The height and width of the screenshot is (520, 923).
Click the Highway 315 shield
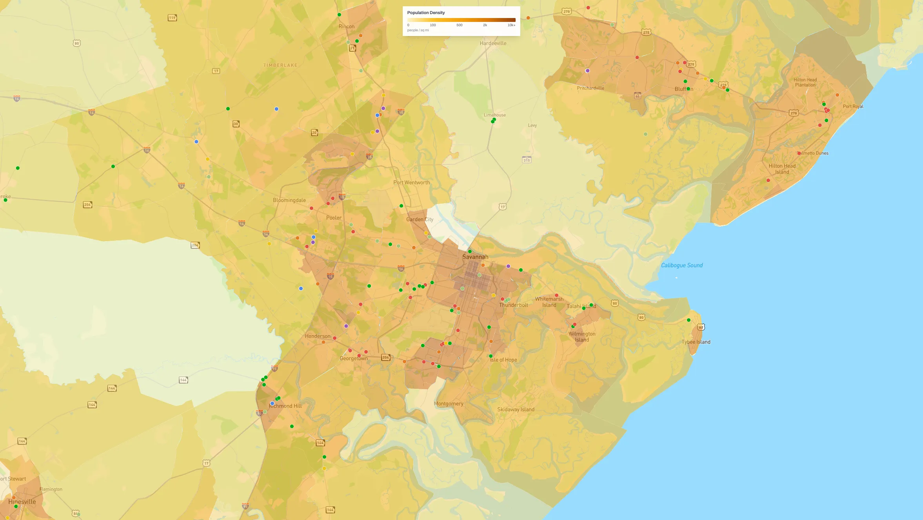coord(527,160)
